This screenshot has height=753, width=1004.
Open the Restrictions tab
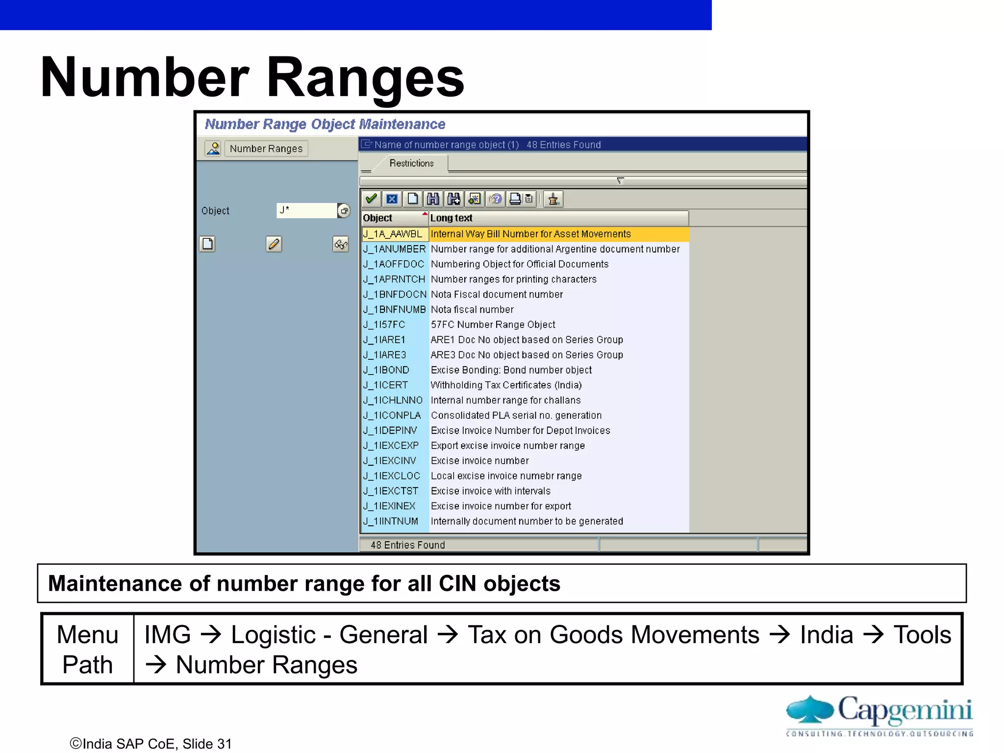click(x=412, y=163)
